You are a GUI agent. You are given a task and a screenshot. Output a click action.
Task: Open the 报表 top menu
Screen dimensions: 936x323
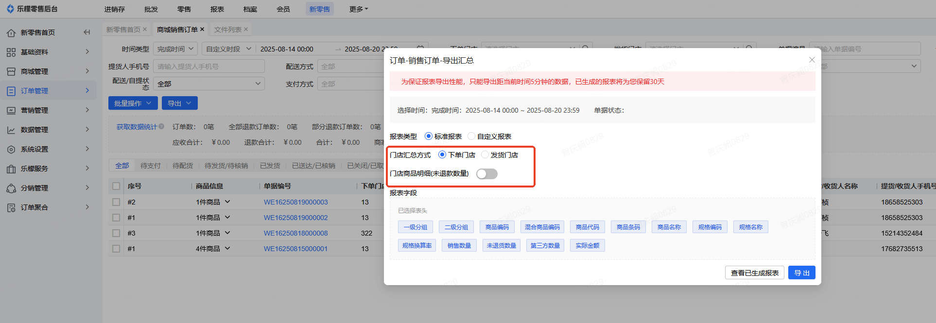pos(217,9)
